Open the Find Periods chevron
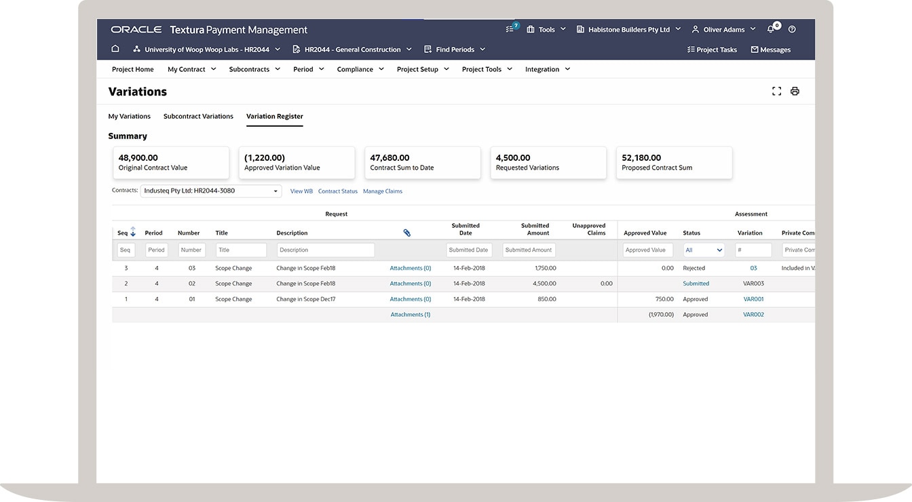This screenshot has height=502, width=912. [482, 49]
